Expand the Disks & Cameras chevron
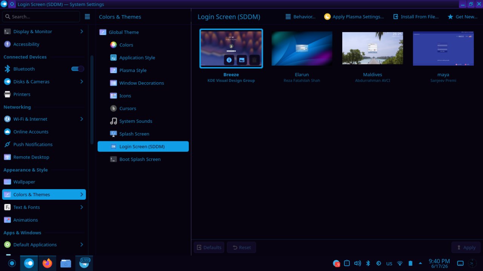The height and width of the screenshot is (271, 483). coord(82,81)
